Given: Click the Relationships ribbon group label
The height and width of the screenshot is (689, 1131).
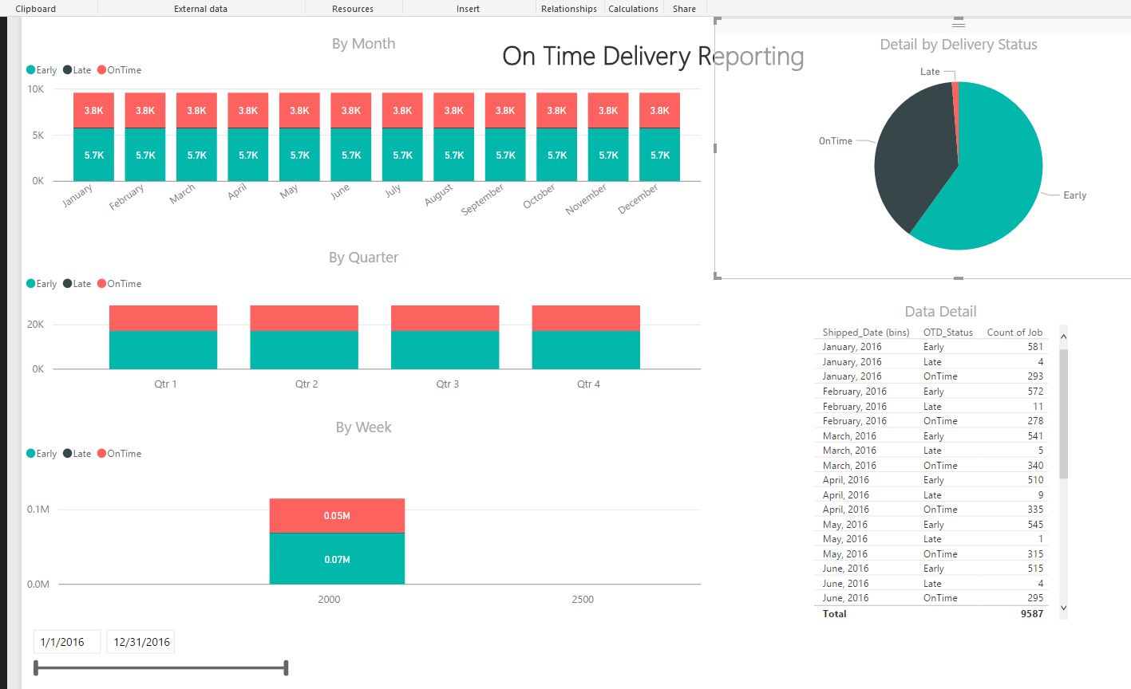Looking at the screenshot, I should click(x=569, y=9).
